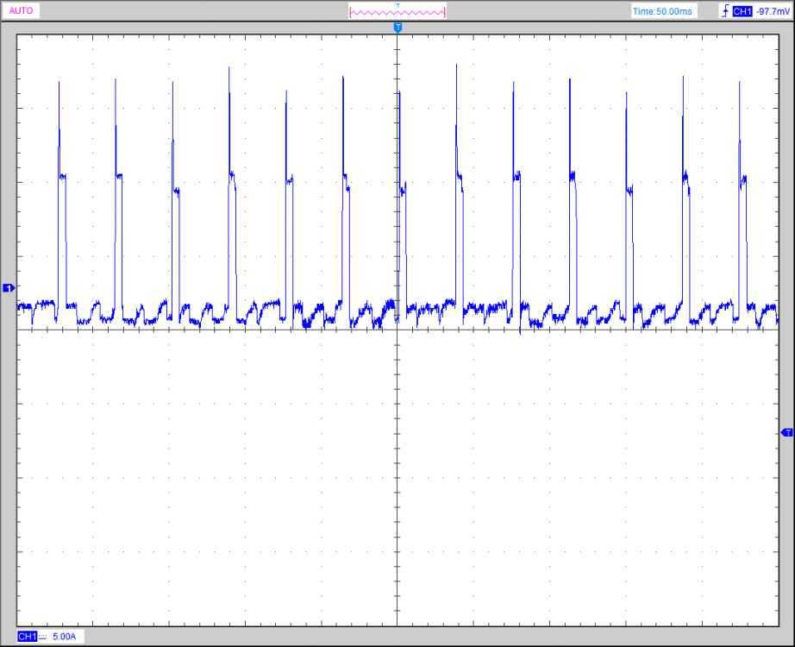Select the blue horizontal trigger position marker
Image resolution: width=795 pixels, height=647 pixels.
tap(397, 28)
